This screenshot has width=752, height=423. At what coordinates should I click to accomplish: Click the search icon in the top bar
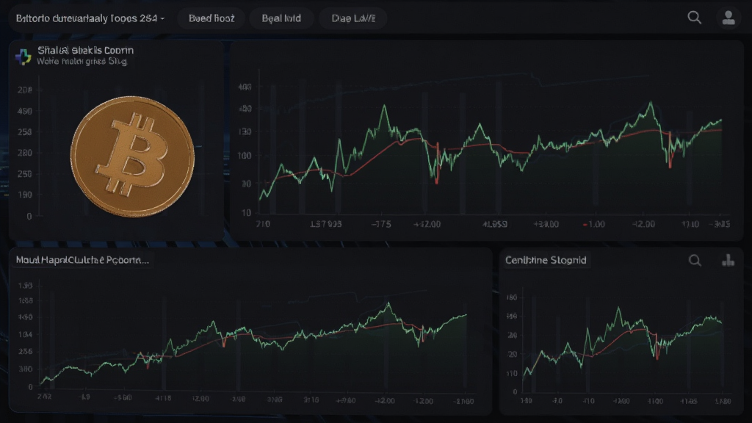(695, 18)
